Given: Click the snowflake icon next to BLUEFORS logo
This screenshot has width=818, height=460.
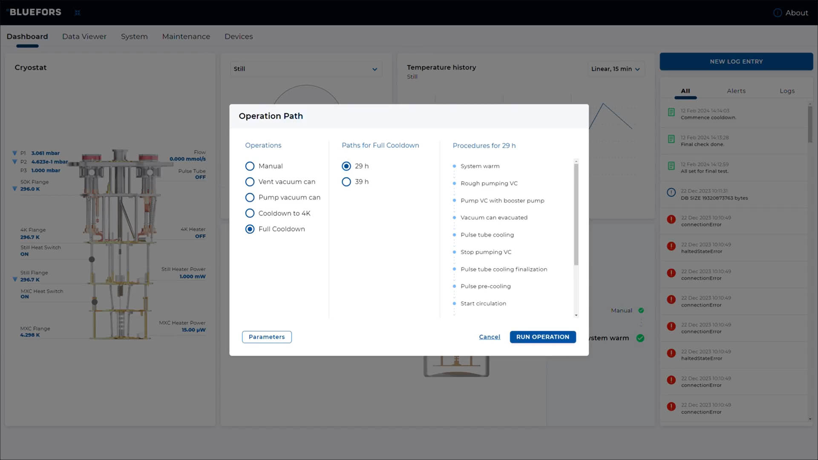Looking at the screenshot, I should click(x=78, y=12).
